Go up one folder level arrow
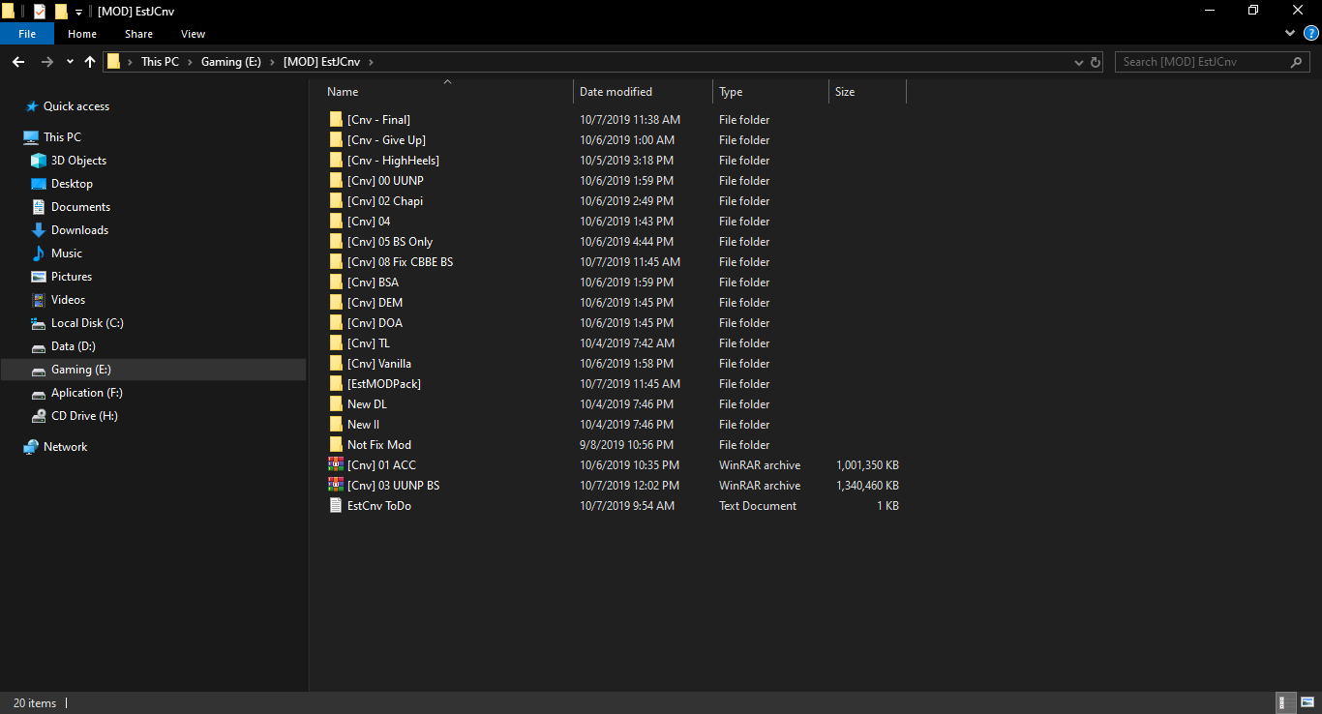Image resolution: width=1322 pixels, height=714 pixels. pos(90,62)
